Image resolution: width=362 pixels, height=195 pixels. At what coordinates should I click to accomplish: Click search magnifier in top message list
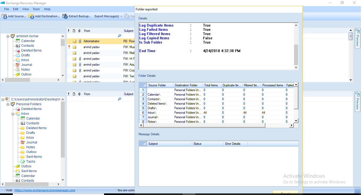tap(119, 36)
